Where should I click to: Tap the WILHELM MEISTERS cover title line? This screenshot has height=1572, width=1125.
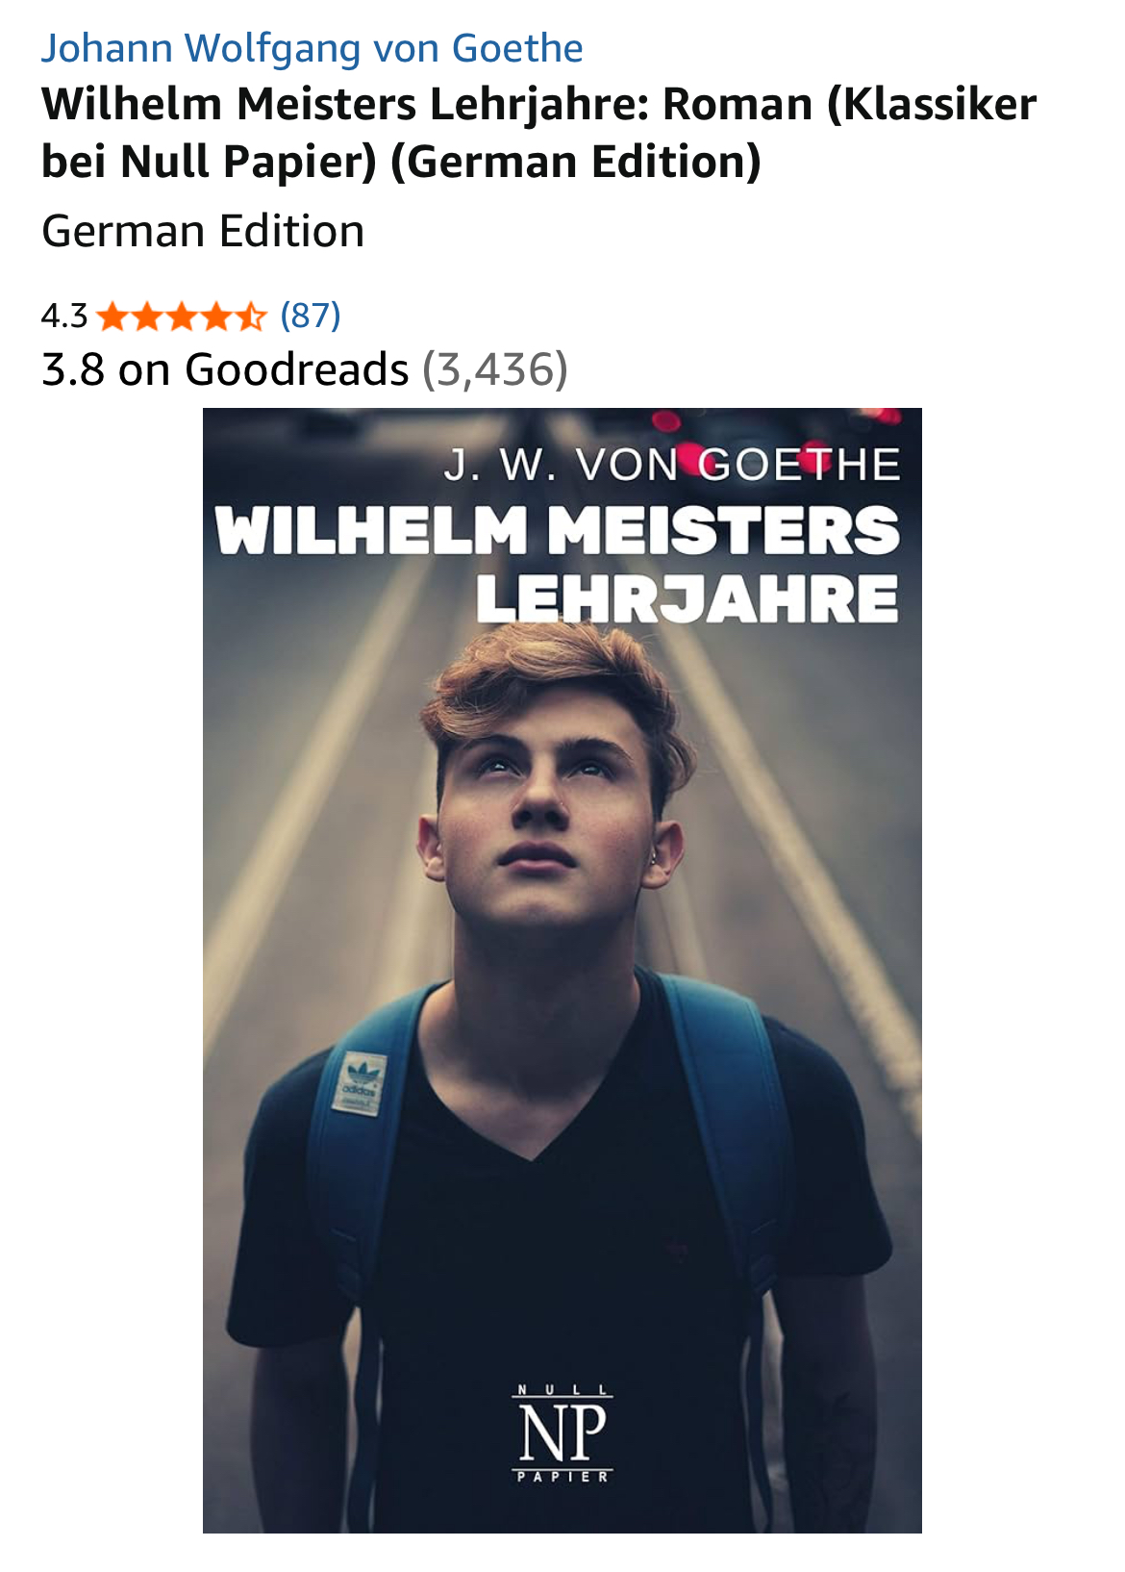click(558, 530)
